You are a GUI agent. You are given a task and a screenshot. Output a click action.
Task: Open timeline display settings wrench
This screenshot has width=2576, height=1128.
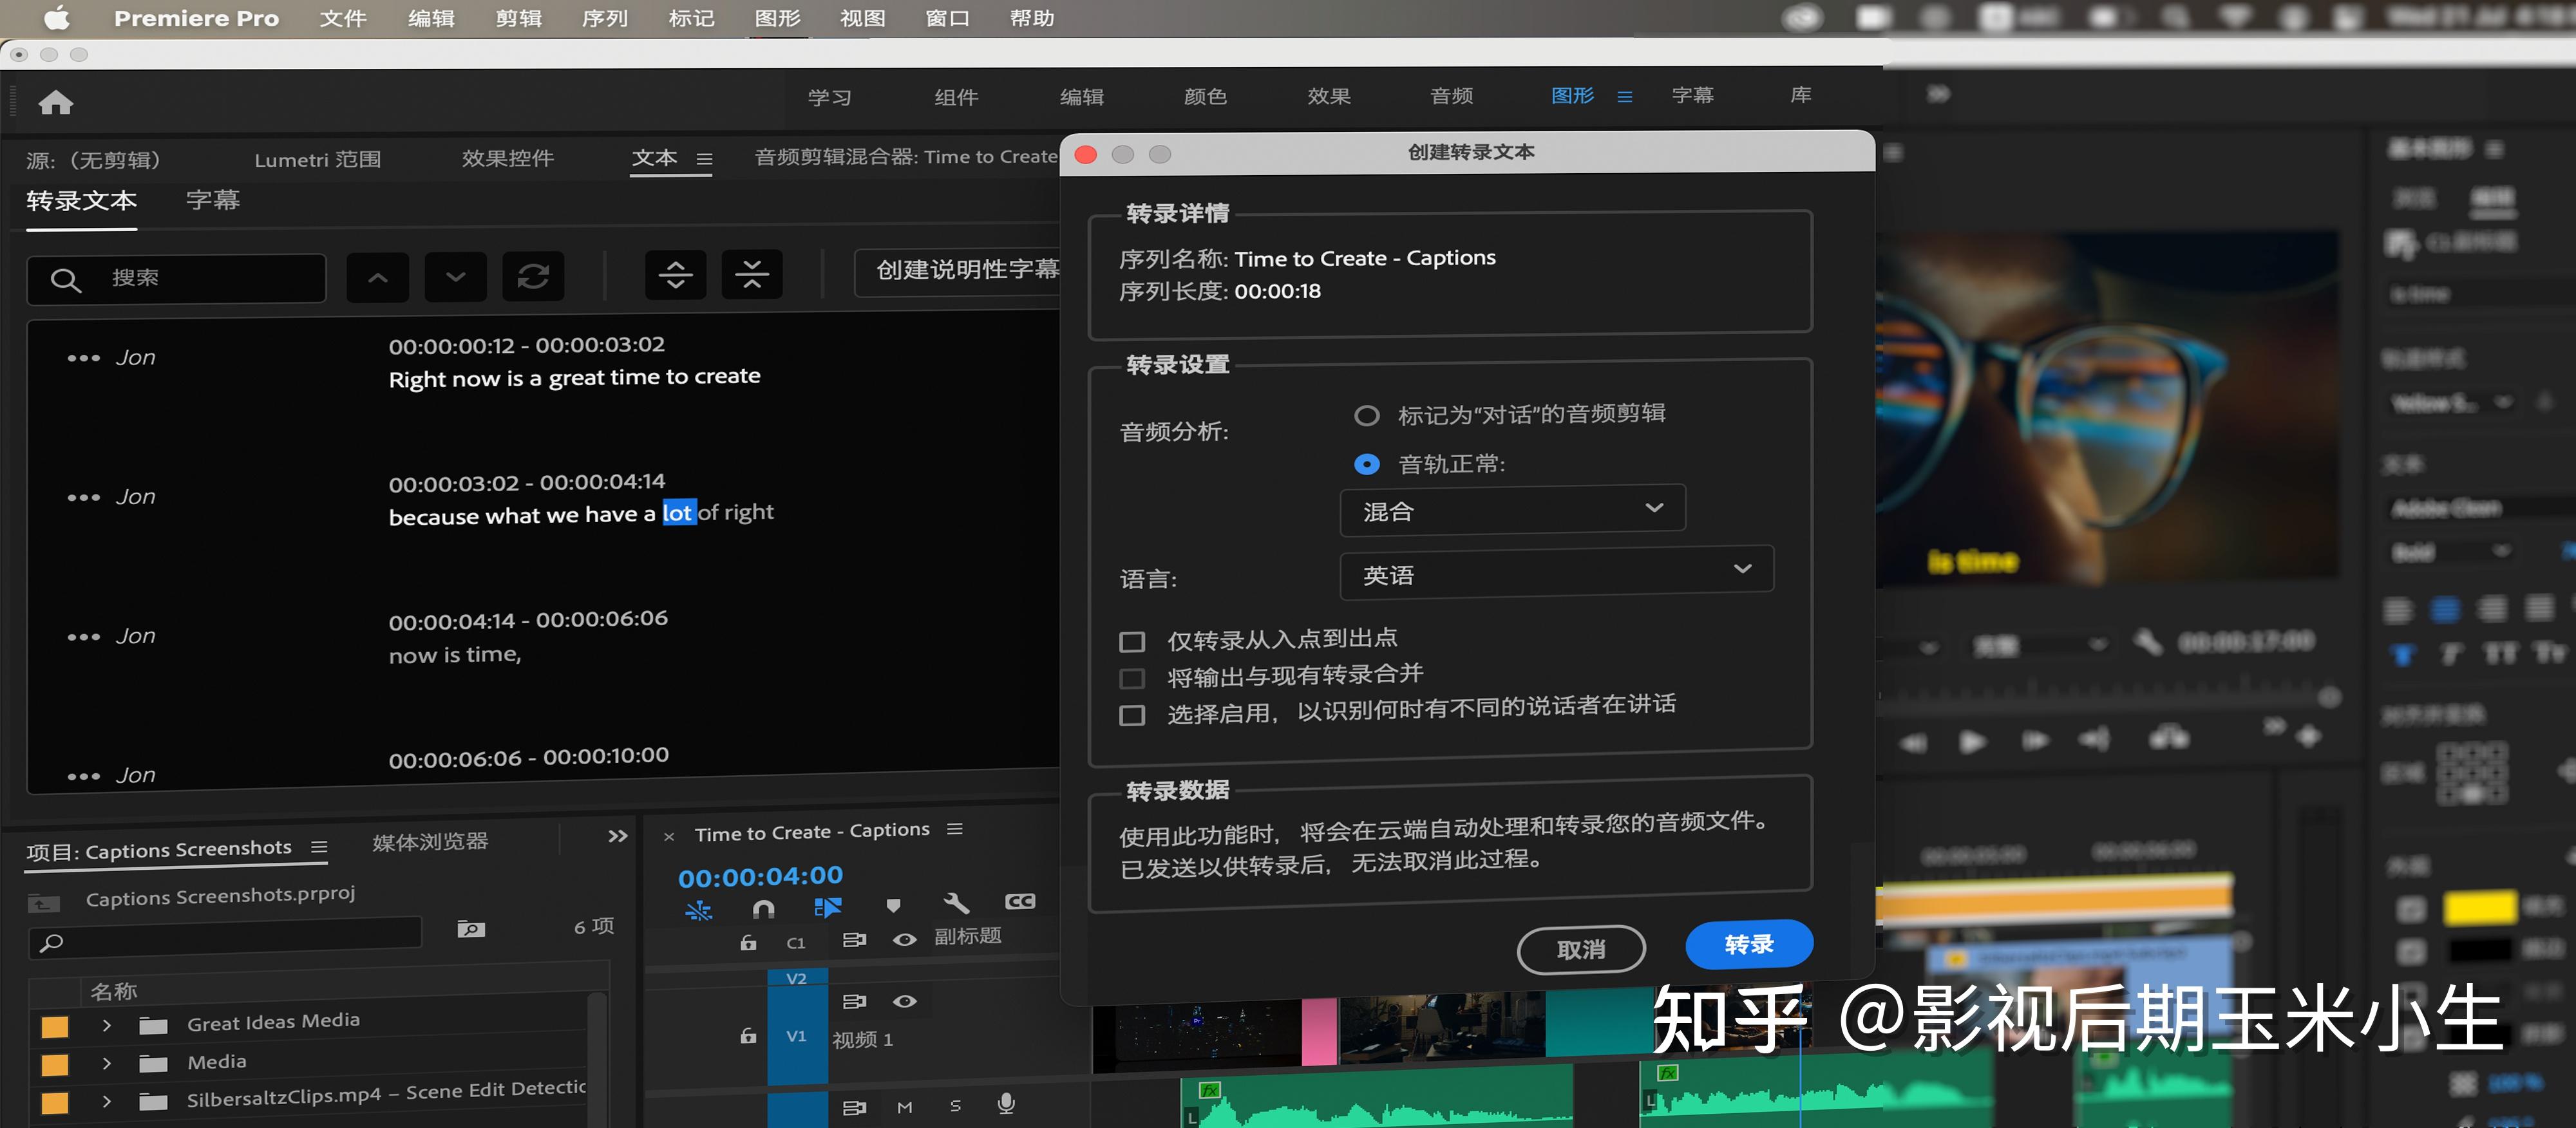pyautogui.click(x=957, y=903)
